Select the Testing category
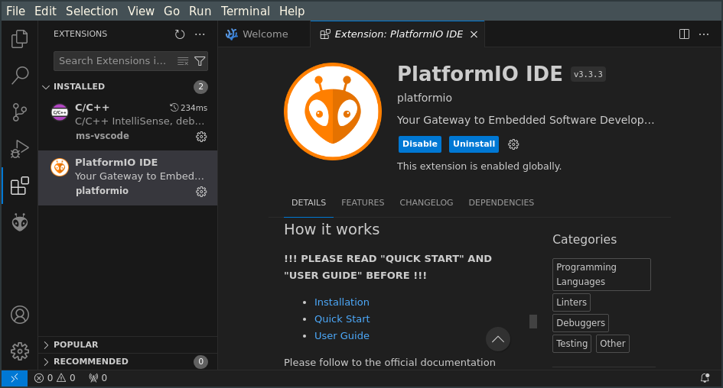Viewport: 723px width, 388px height. 572,344
